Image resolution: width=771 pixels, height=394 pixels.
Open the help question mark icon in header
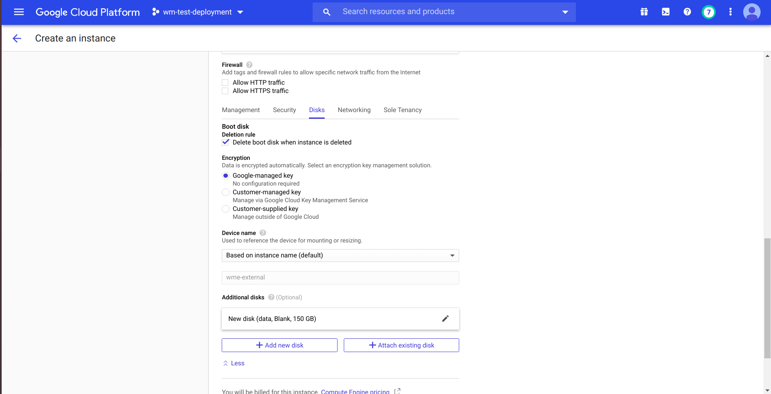[687, 12]
